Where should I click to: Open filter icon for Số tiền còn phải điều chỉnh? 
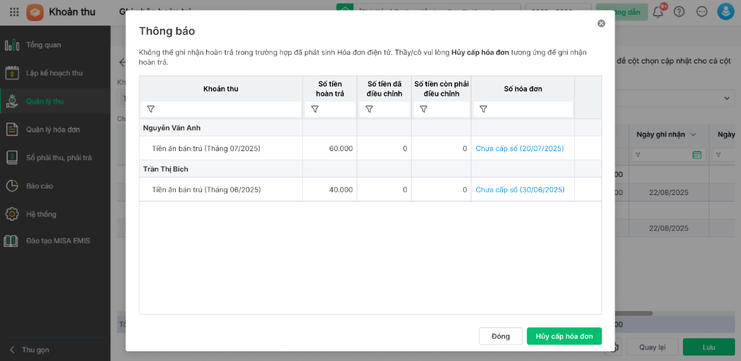424,109
